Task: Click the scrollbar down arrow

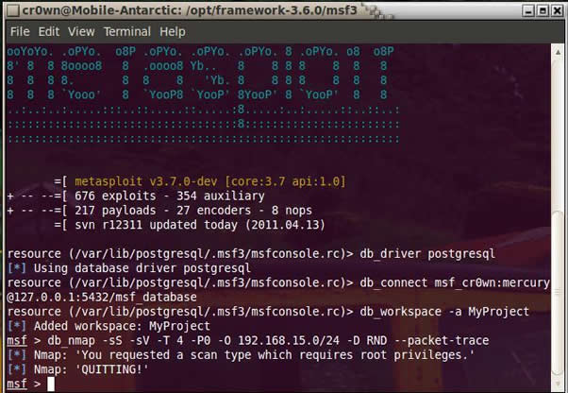Action: (558, 384)
